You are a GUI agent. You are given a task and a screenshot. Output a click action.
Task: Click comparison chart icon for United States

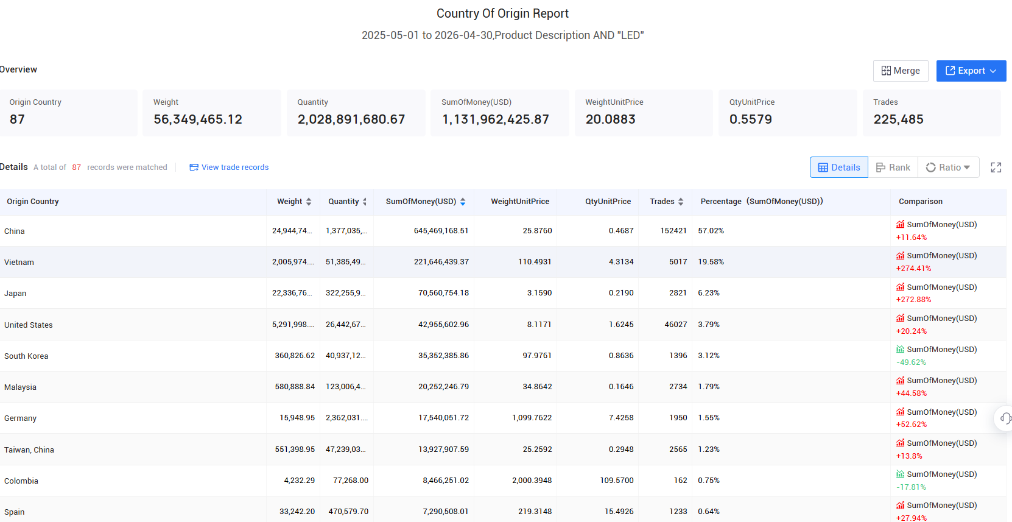click(900, 318)
